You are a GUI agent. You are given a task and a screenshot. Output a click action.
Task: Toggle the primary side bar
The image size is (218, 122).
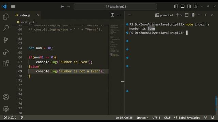coord(176,6)
